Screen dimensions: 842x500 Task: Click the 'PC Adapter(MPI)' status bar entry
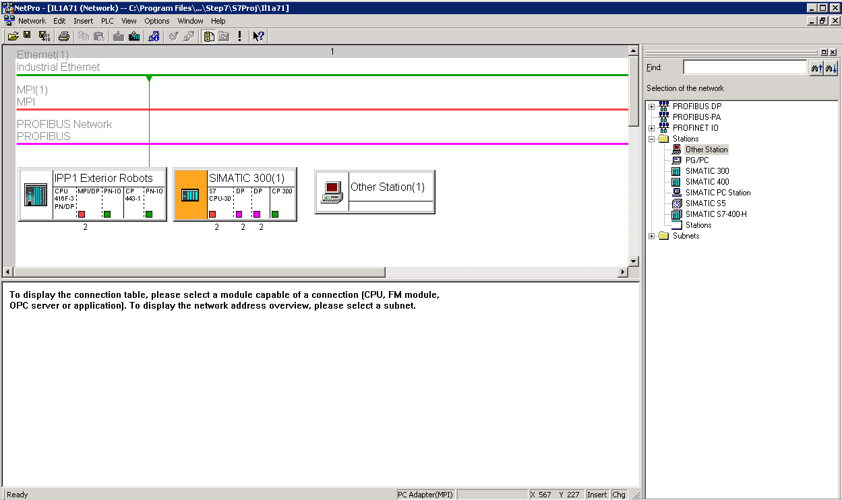pos(425,495)
